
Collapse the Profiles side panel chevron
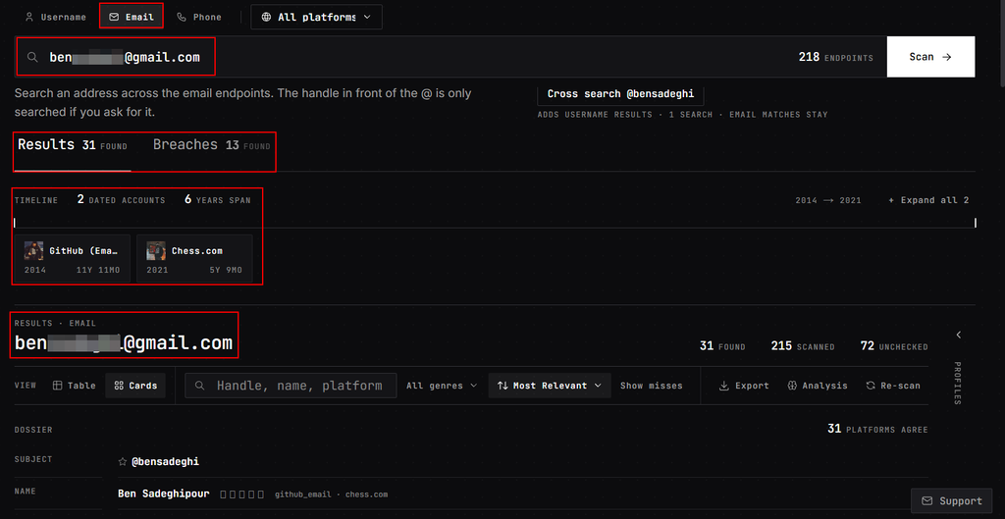(958, 336)
